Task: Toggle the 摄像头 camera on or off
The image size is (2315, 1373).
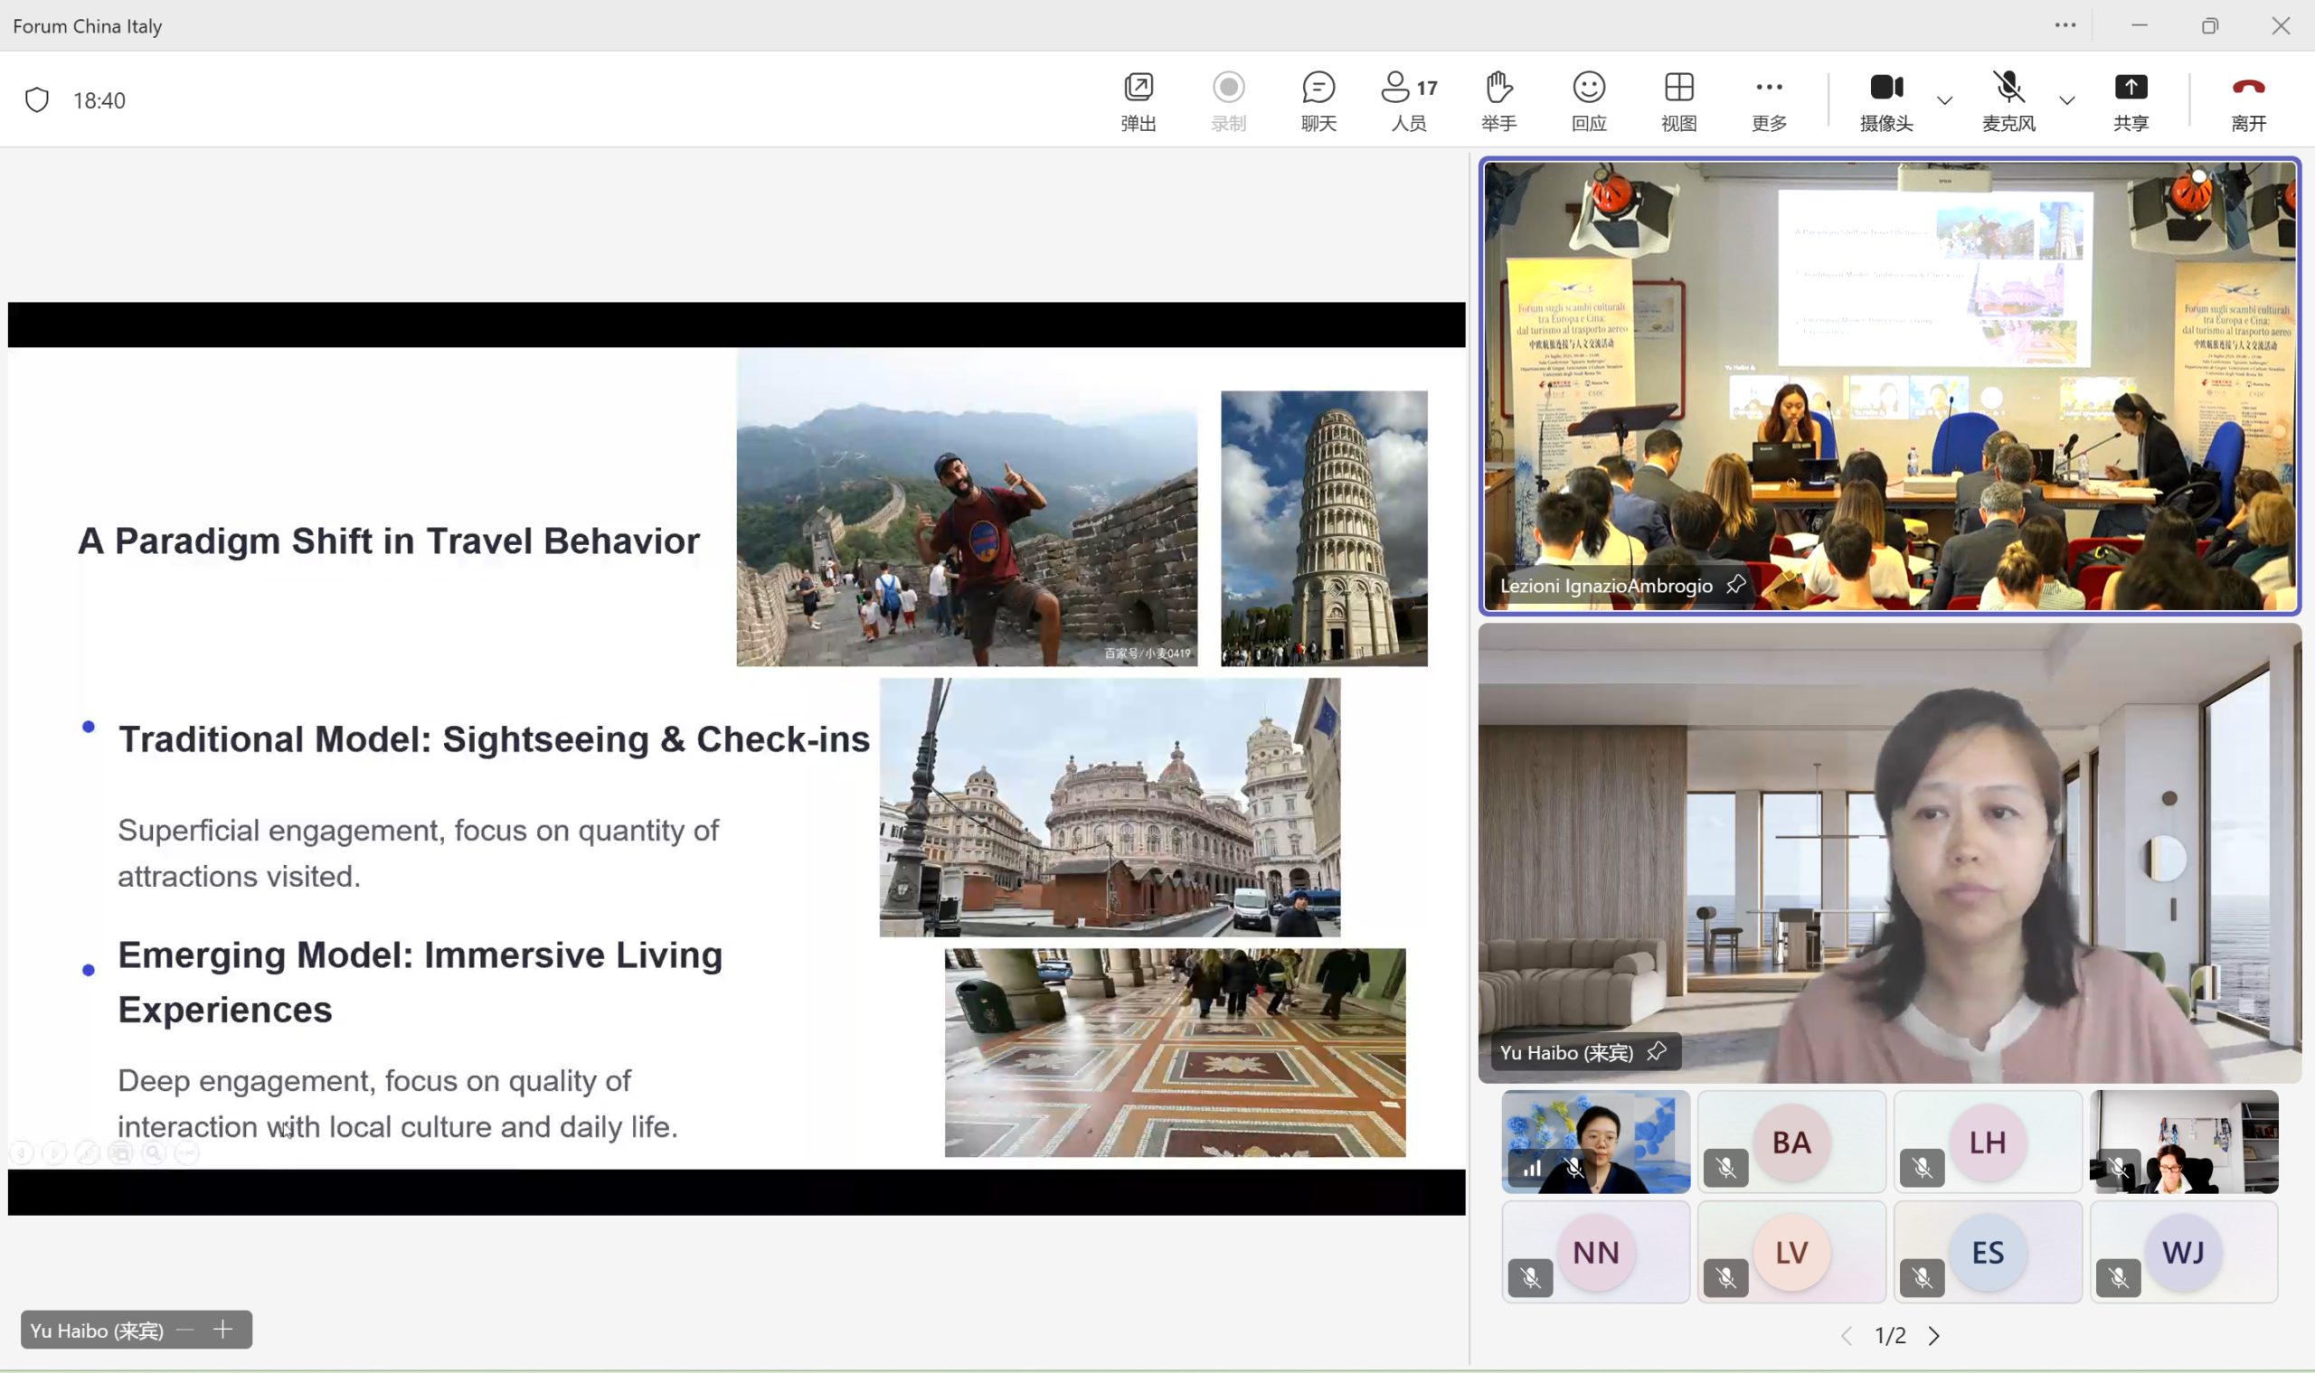Action: 1885,101
